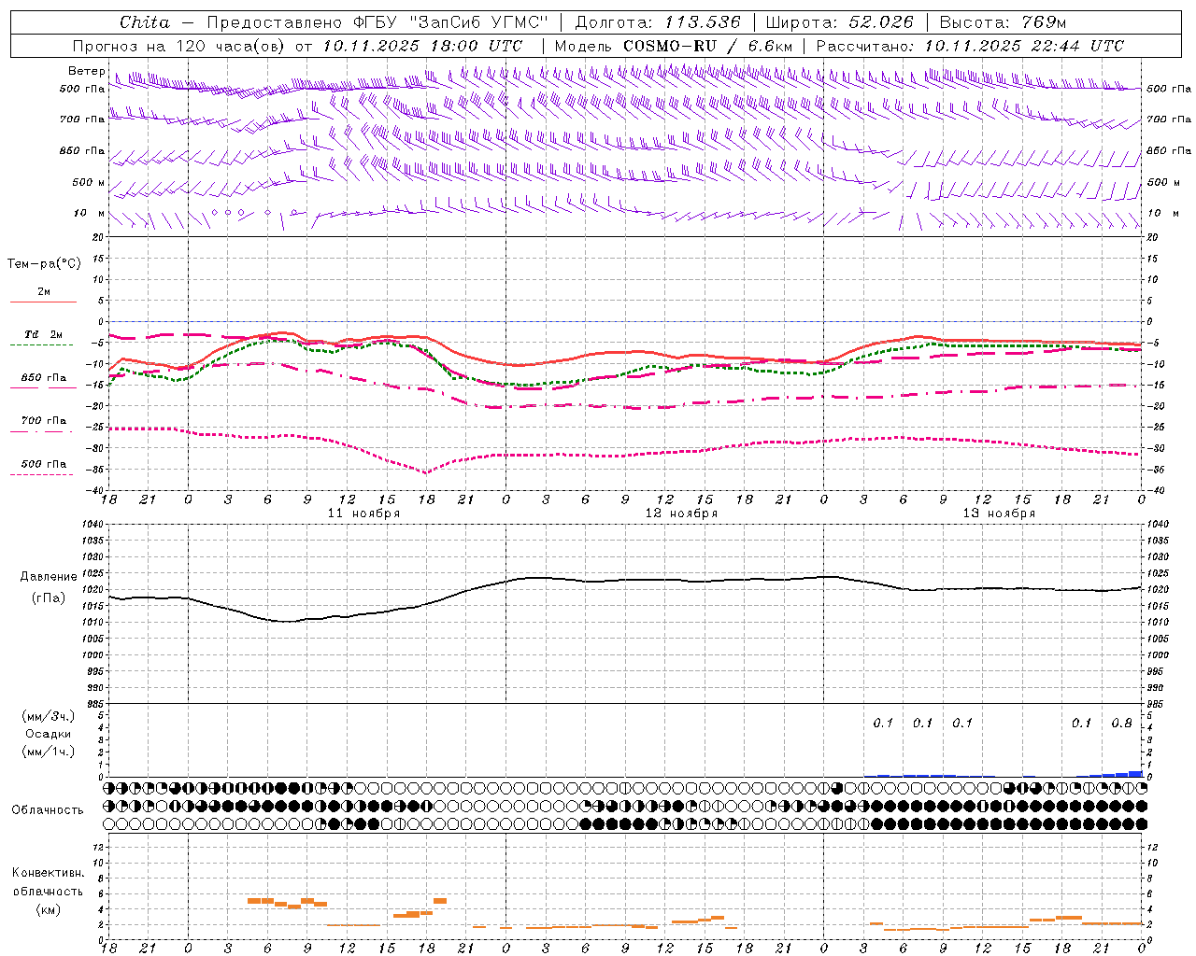The width and height of the screenshot is (1196, 956).
Task: Click the 0.8 precipitation amount value
Action: 1121,724
